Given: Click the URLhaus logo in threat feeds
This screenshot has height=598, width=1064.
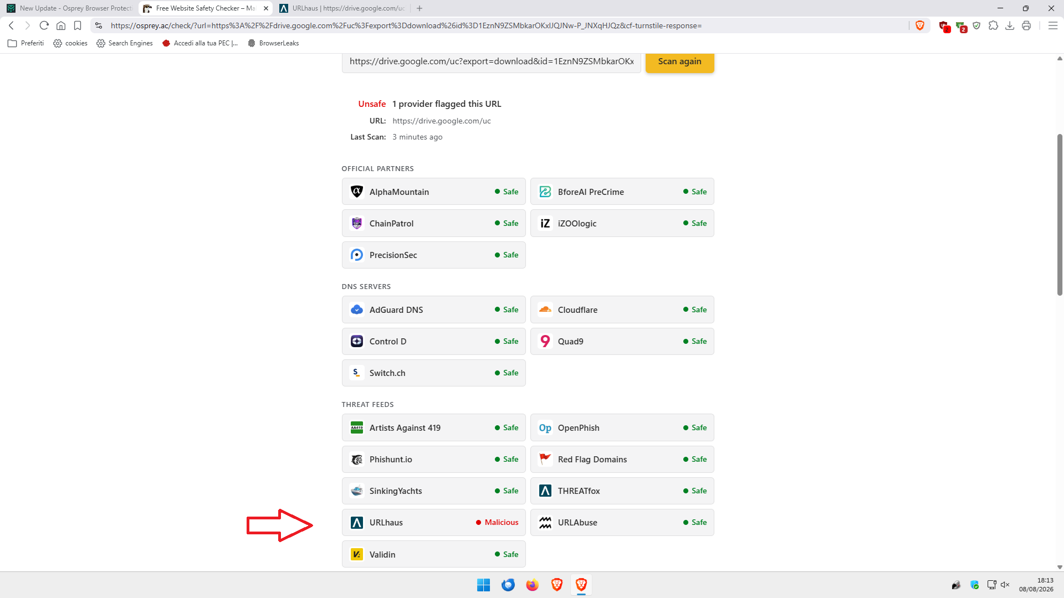Looking at the screenshot, I should pyautogui.click(x=357, y=522).
